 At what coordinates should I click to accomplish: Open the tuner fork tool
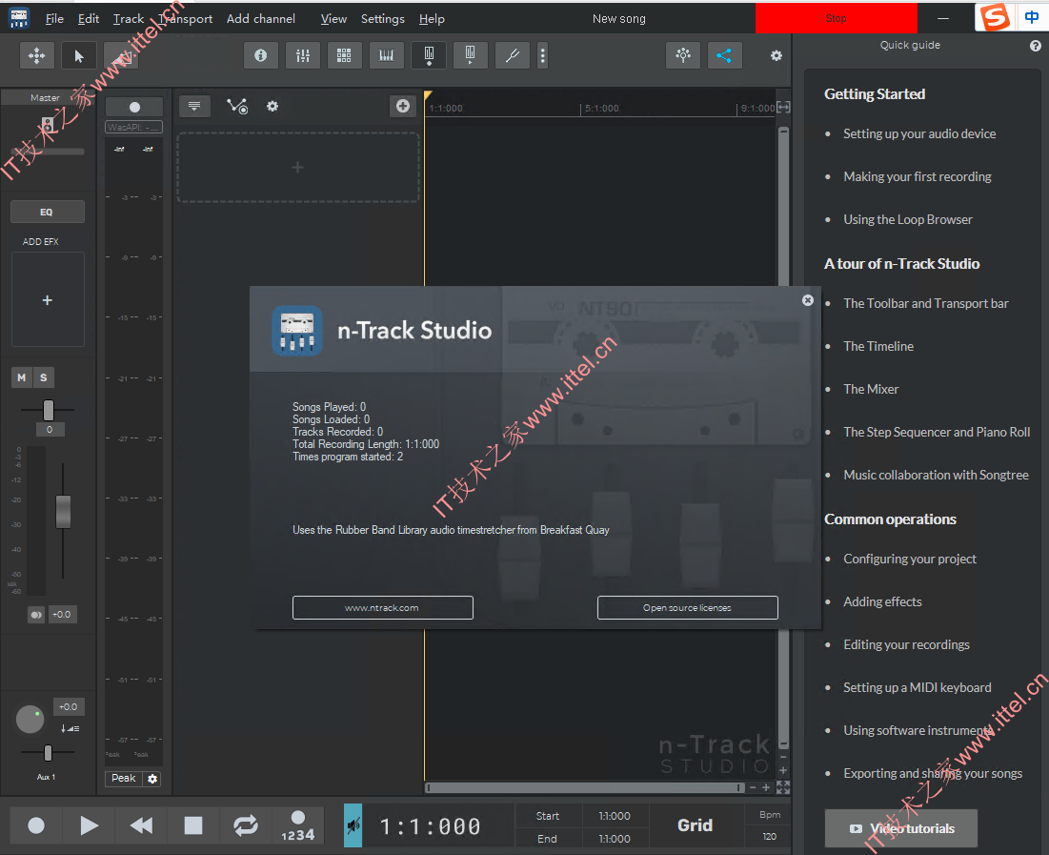point(513,55)
